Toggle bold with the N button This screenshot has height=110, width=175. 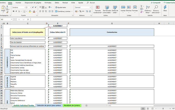13,11
